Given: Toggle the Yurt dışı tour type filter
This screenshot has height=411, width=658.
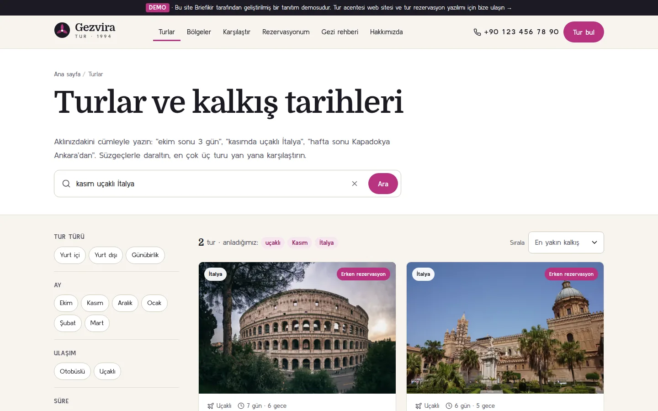Looking at the screenshot, I should [x=106, y=255].
